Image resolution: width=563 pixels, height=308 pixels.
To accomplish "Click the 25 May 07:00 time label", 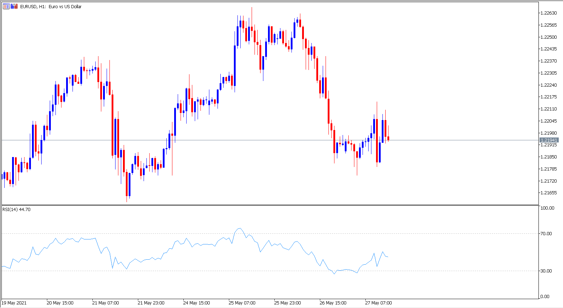I will pos(242,303).
